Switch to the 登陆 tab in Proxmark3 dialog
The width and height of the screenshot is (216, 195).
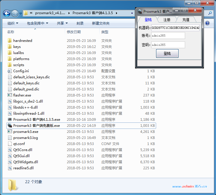[148, 20]
